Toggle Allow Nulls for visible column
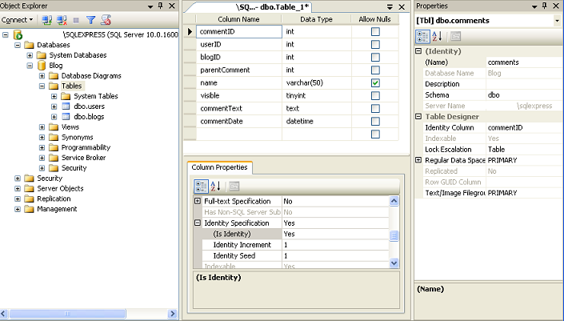The width and height of the screenshot is (564, 321). 375,96
